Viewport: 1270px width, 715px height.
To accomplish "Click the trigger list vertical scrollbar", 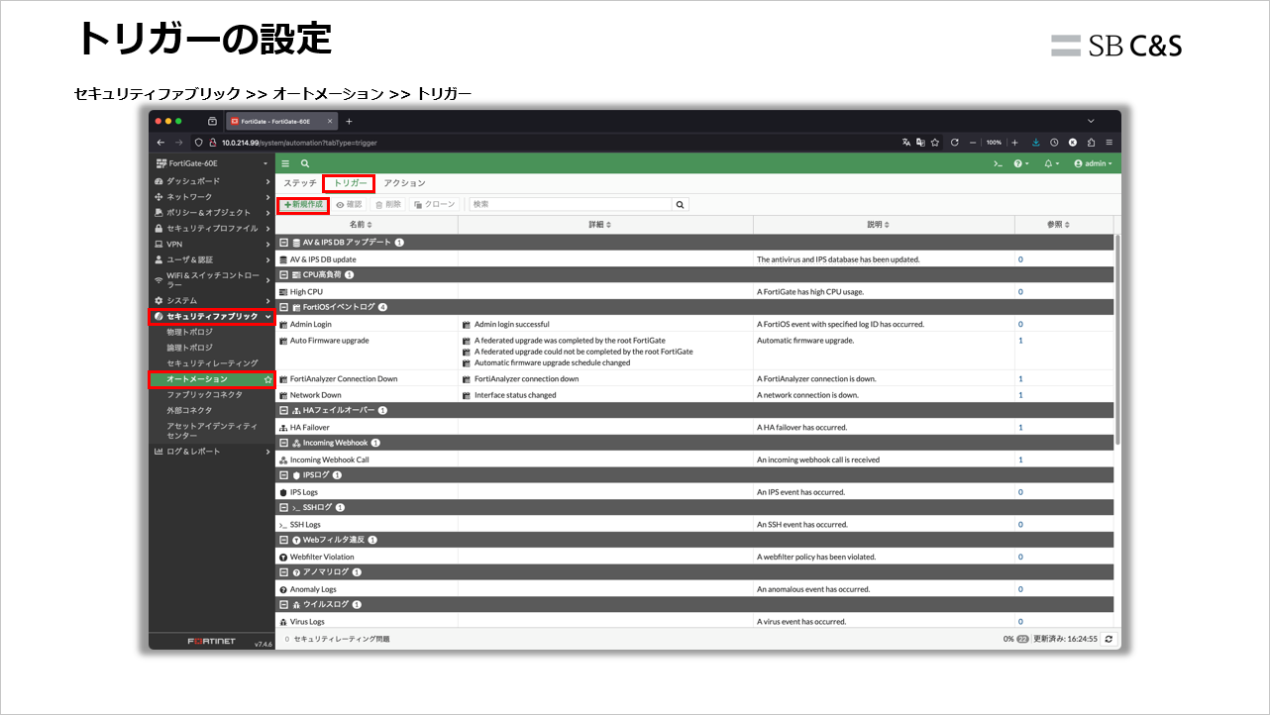I will (1117, 342).
